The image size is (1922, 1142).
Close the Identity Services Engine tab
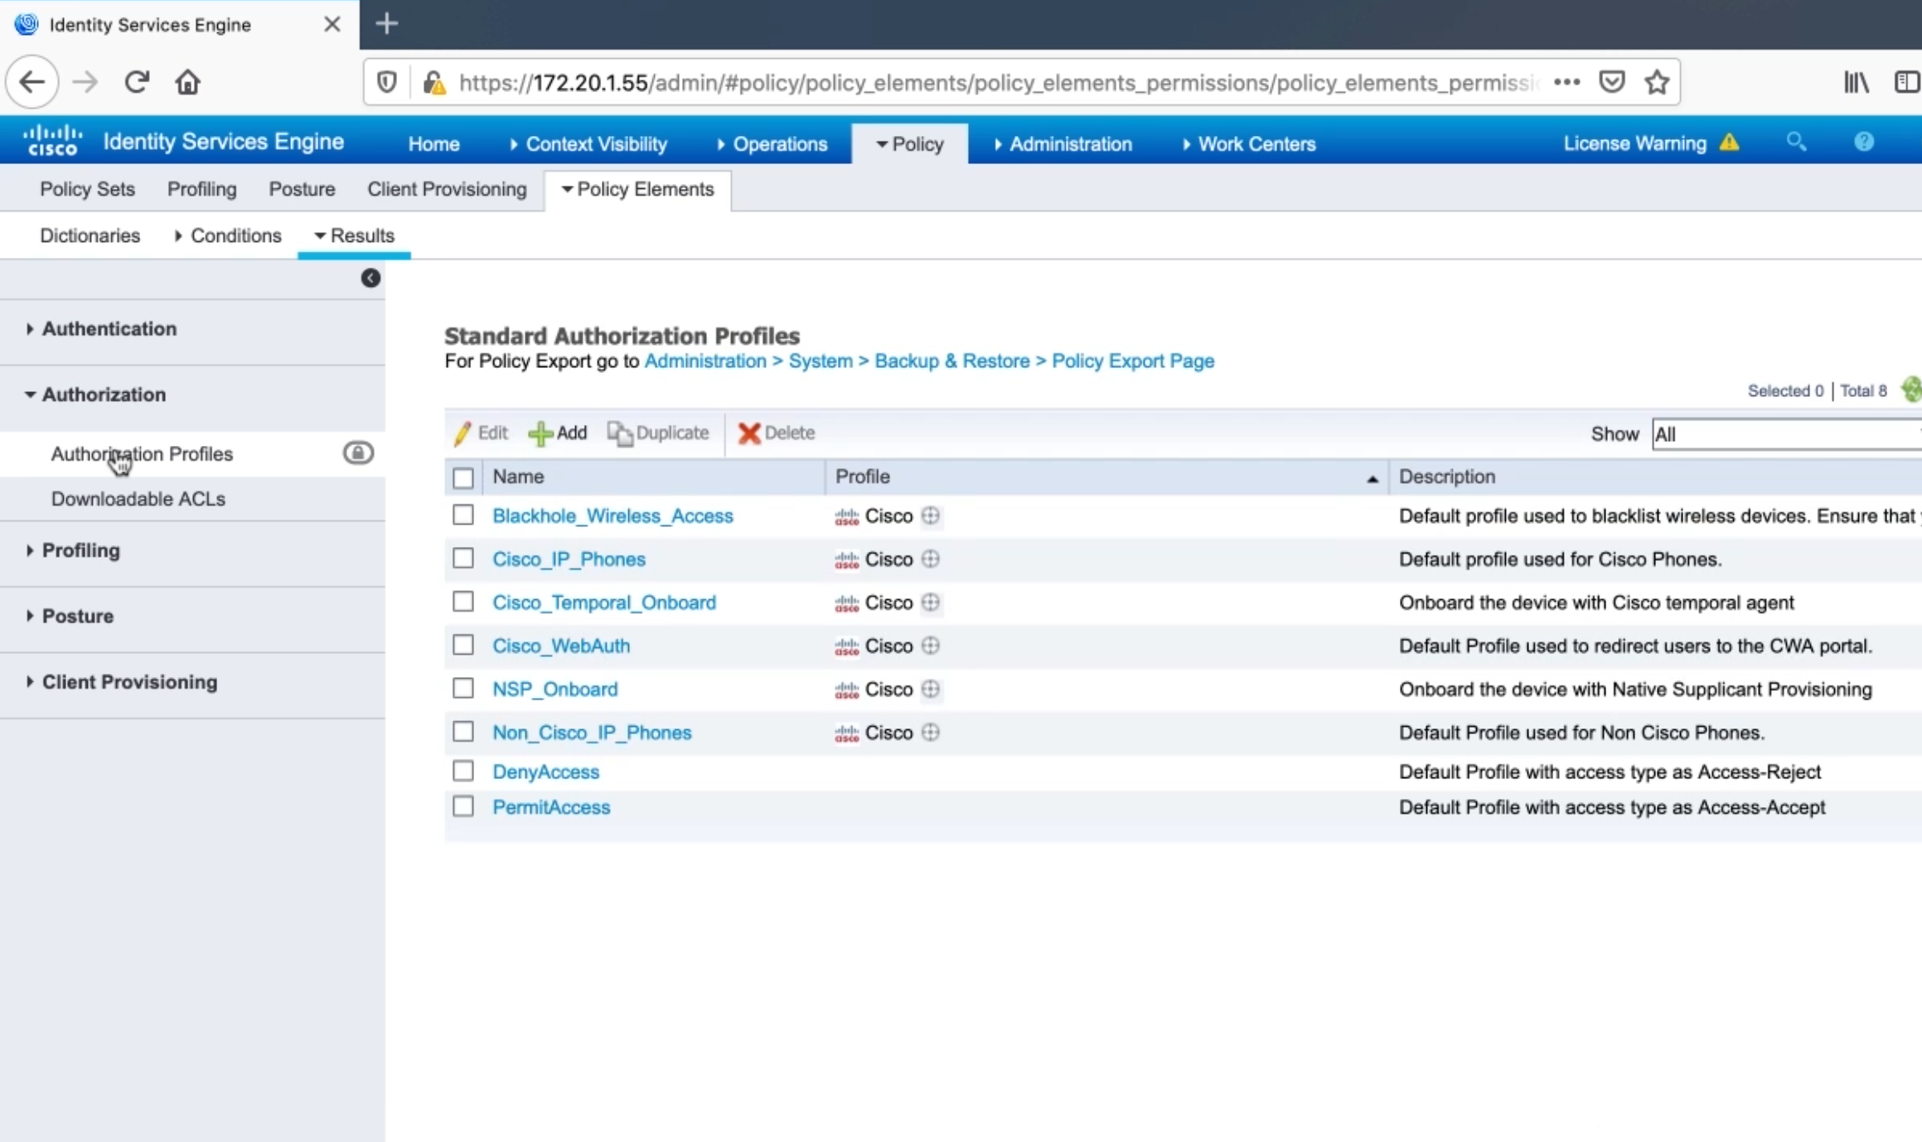click(332, 24)
